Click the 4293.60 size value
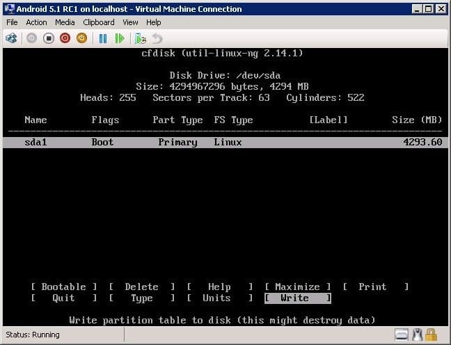The height and width of the screenshot is (345, 451). tap(422, 143)
